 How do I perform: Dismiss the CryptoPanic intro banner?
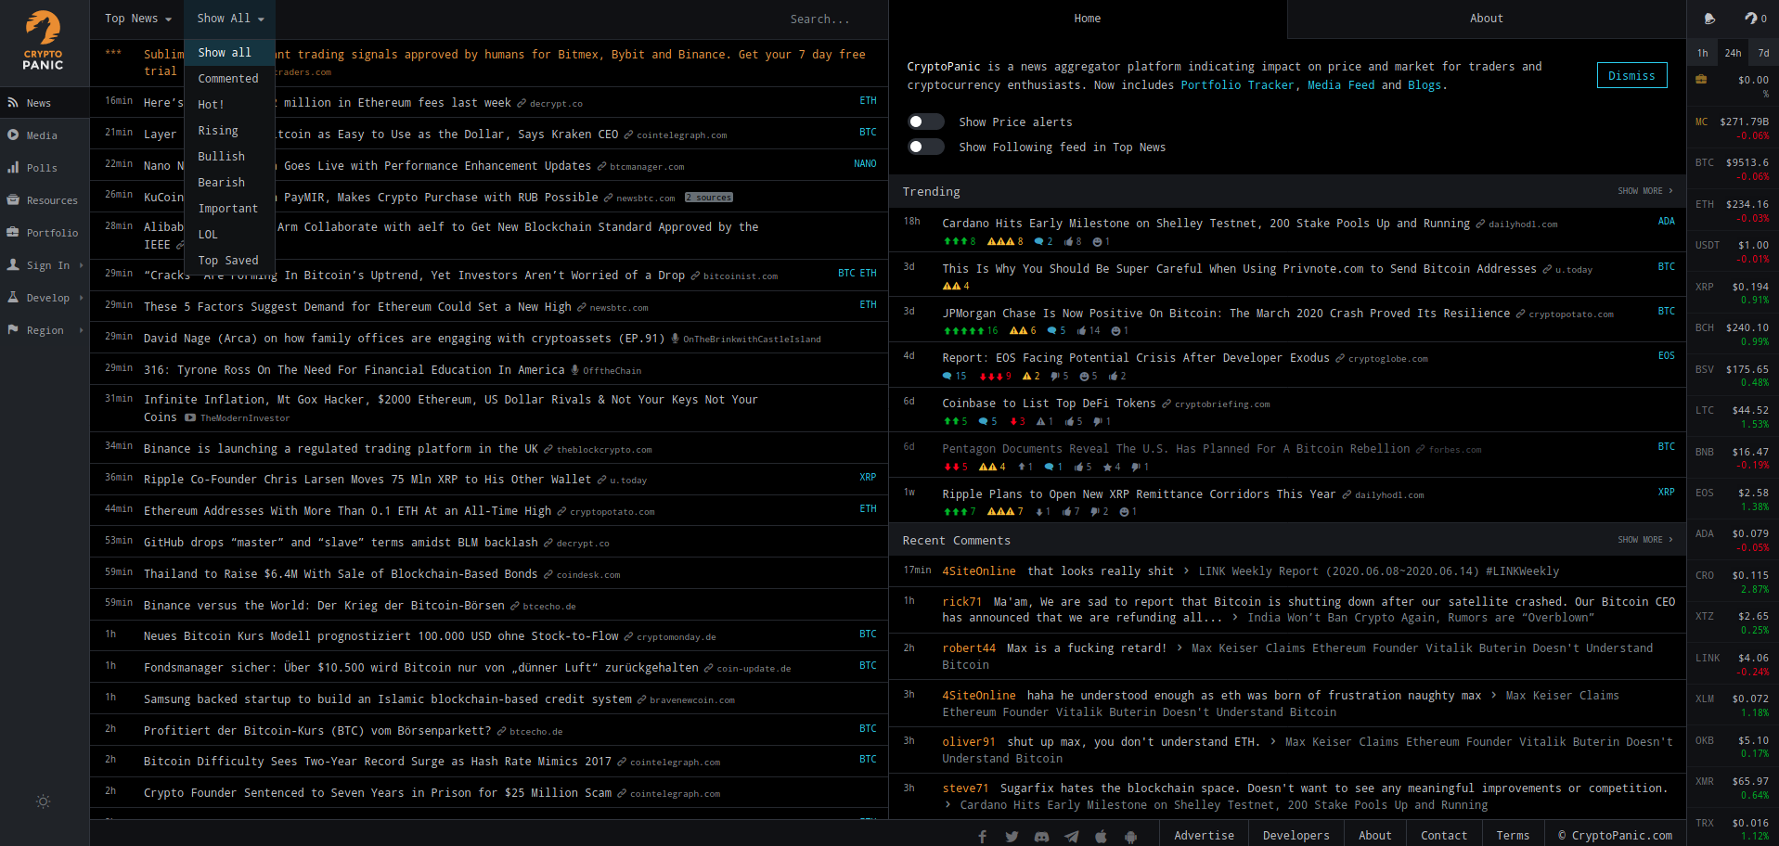point(1631,75)
